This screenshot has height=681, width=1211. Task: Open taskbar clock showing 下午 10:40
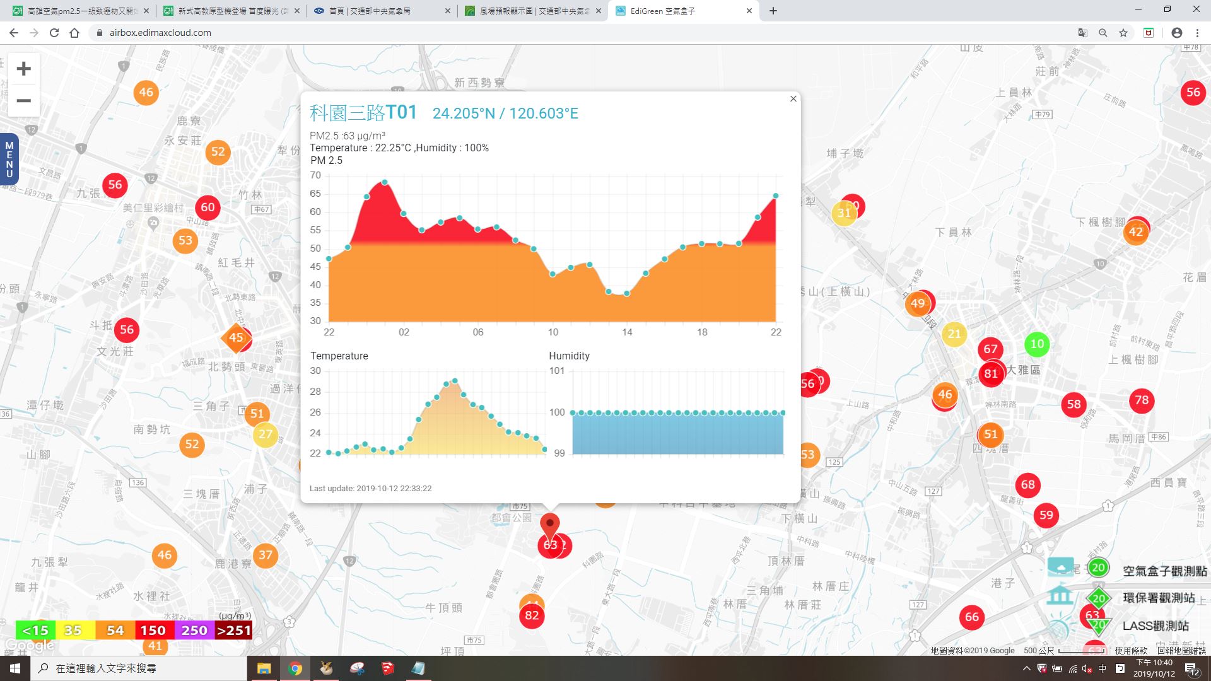coord(1154,668)
